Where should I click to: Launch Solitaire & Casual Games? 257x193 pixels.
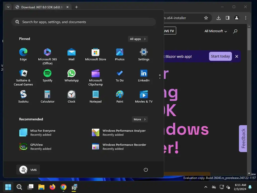pyautogui.click(x=23, y=77)
